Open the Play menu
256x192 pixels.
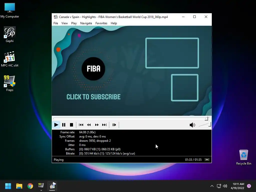74,23
